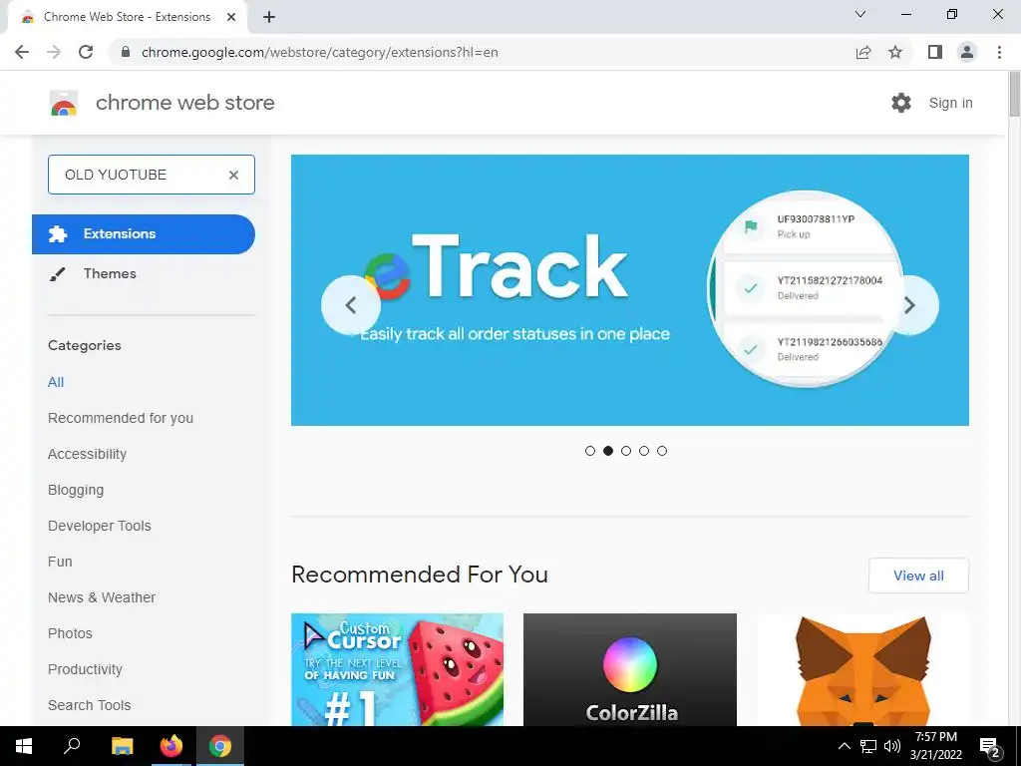Click View all button
The image size is (1021, 766).
[918, 575]
